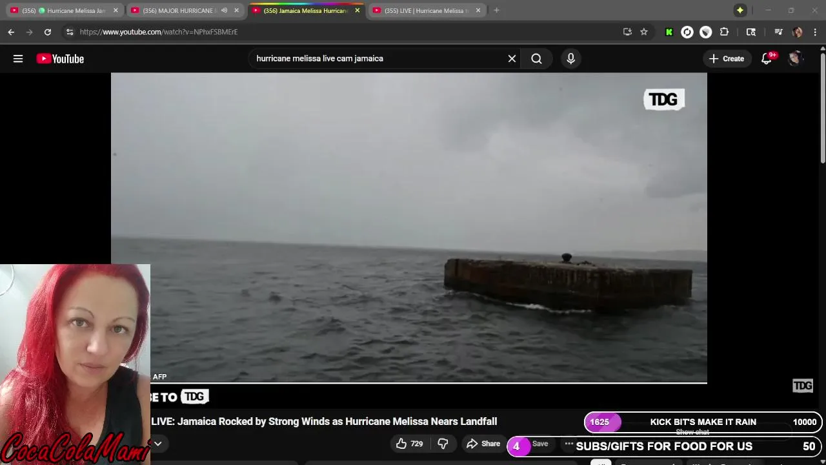Open the browser three-dot menu

tap(816, 32)
